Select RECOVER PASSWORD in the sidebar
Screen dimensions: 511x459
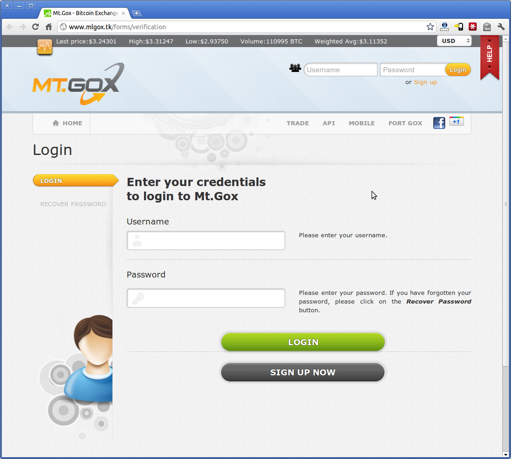click(73, 204)
